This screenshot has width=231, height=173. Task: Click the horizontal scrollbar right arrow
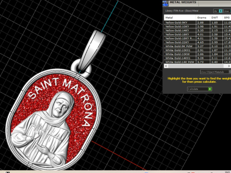coord(229,66)
